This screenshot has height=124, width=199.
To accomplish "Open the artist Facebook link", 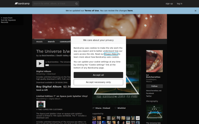I will [x=150, y=93].
